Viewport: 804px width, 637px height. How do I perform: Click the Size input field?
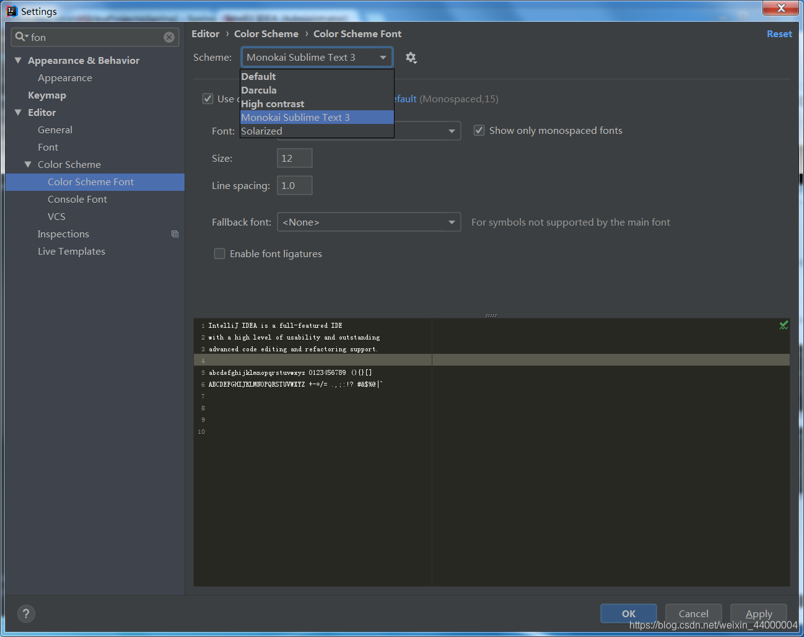tap(295, 158)
